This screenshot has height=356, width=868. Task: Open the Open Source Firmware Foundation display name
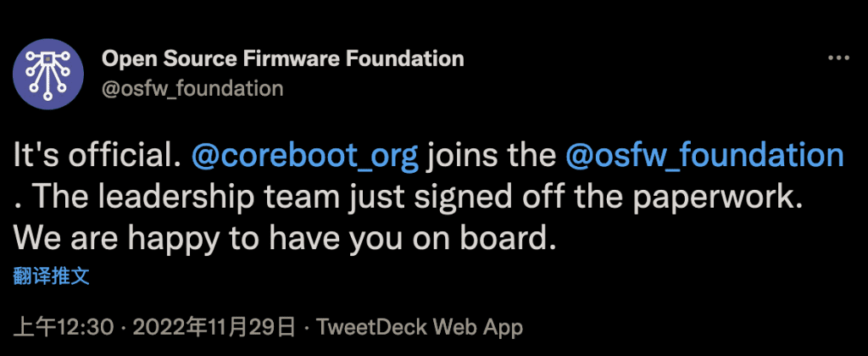283,59
